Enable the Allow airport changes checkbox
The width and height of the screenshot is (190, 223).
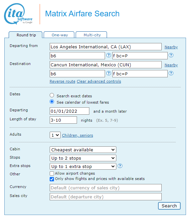point(52,174)
